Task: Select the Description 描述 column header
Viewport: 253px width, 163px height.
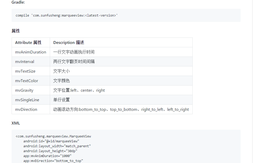Action: [x=121, y=42]
